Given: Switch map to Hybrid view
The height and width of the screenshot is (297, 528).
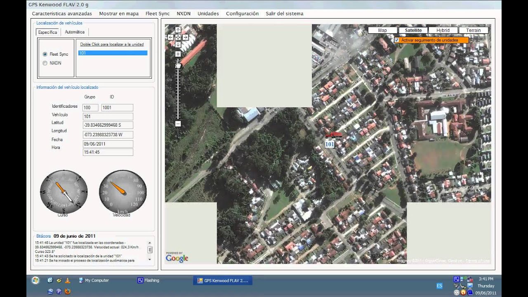Looking at the screenshot, I should 443,30.
